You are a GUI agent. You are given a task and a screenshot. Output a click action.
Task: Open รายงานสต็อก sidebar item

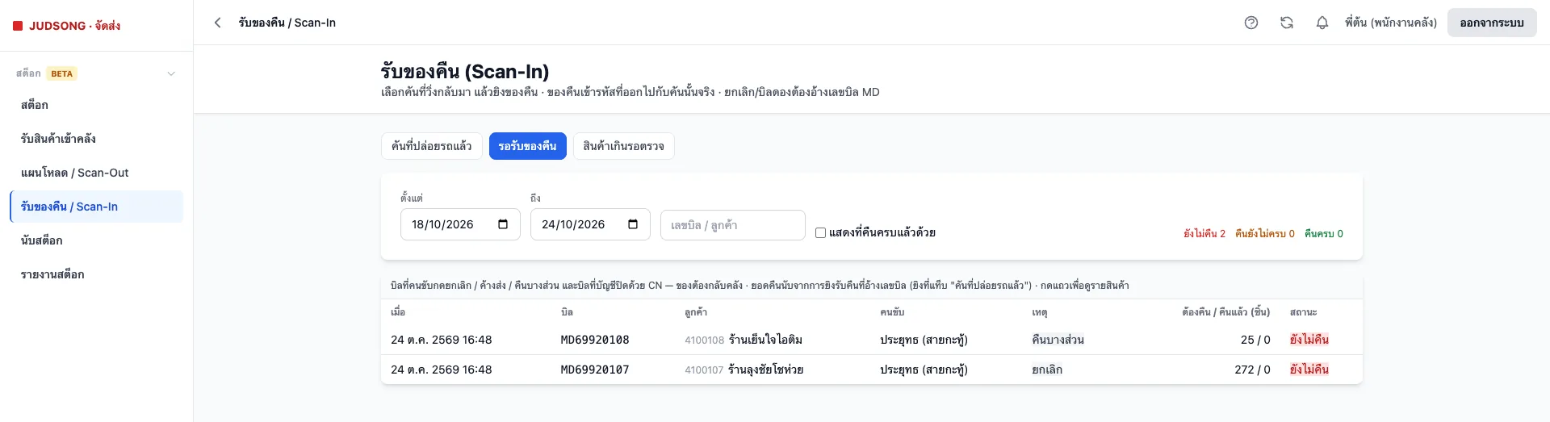click(x=96, y=274)
